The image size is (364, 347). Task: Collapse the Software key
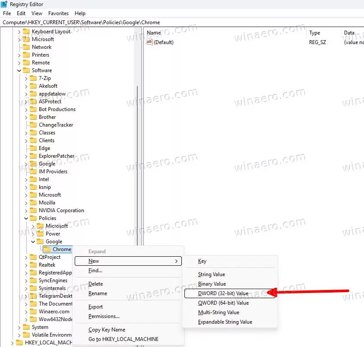19,70
